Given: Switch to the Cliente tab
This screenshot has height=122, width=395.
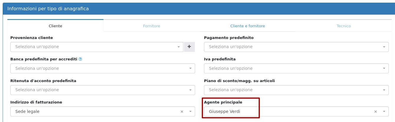Looking at the screenshot, I should tap(55, 26).
